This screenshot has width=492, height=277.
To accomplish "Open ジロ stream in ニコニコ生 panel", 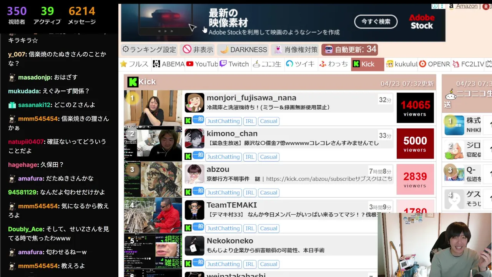I will coord(468,150).
